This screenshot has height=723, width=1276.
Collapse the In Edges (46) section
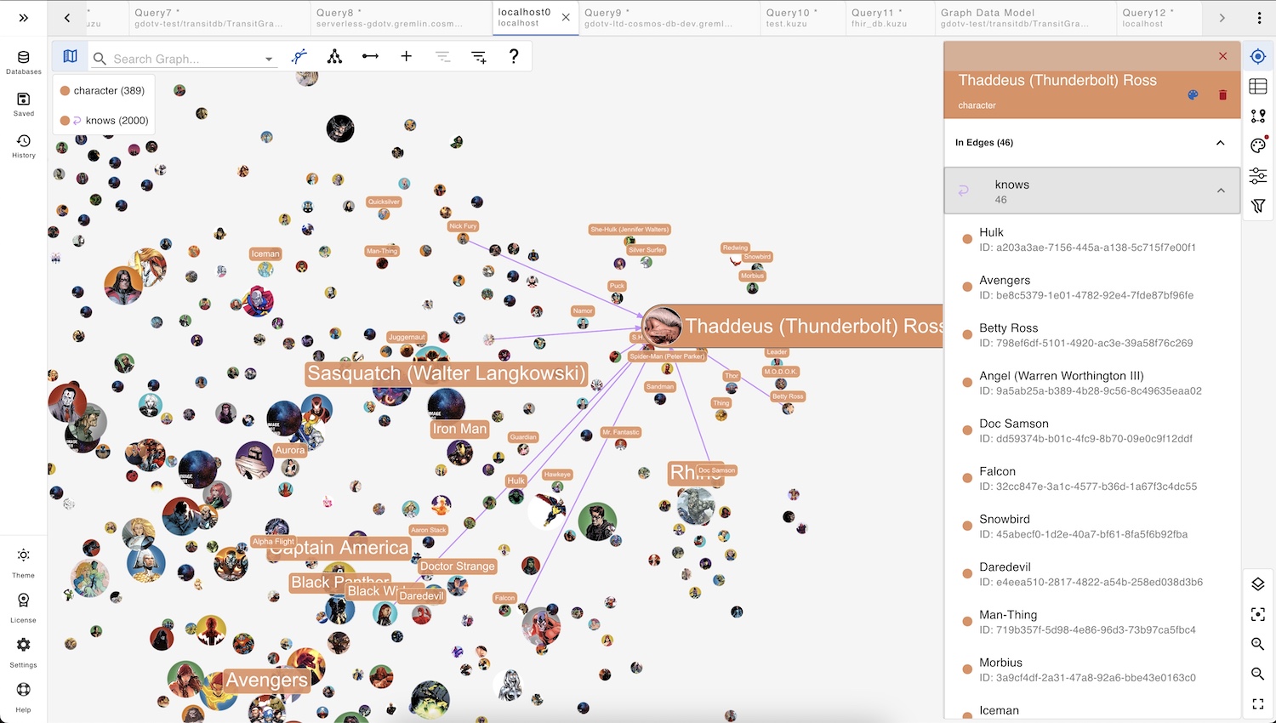1220,143
